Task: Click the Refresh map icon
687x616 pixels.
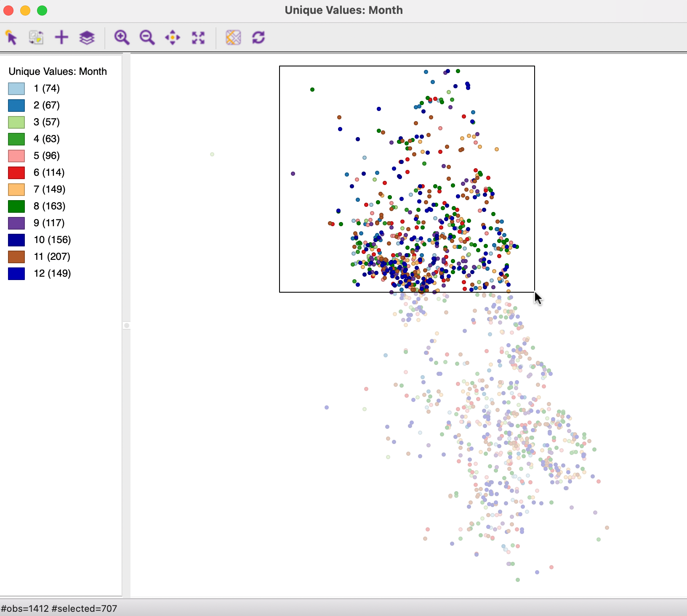Action: [258, 37]
